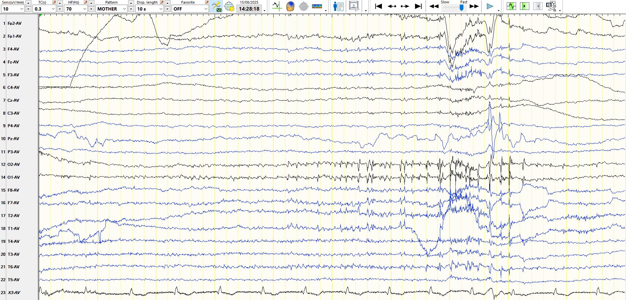Select the Cz-AV channel label
This screenshot has width=626, height=300.
click(x=13, y=100)
